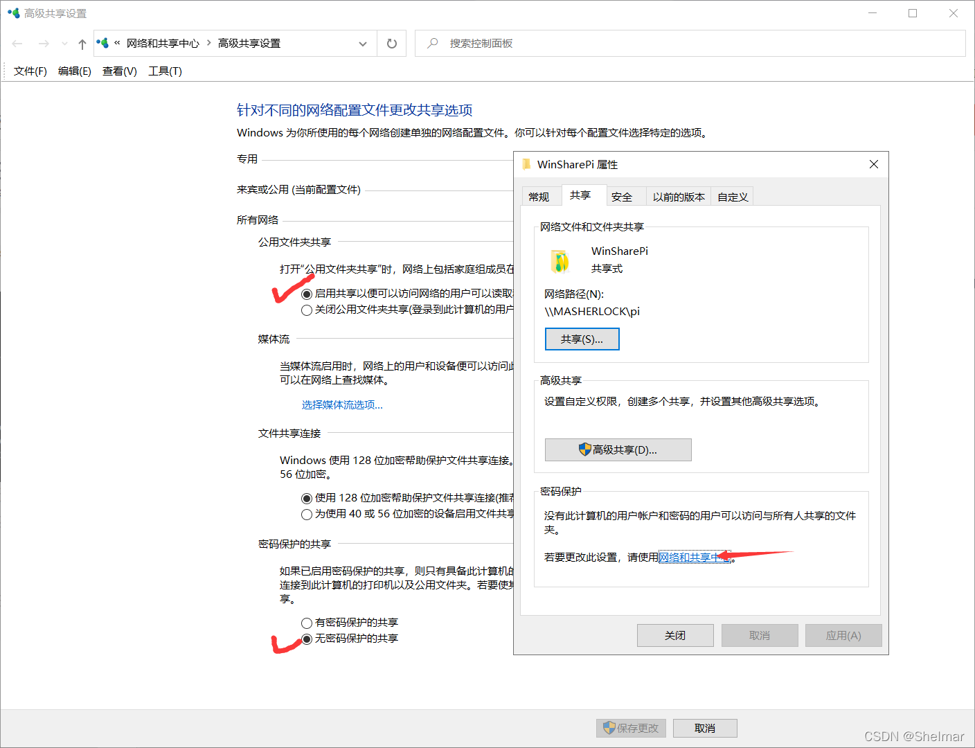Select 40 或 56 位加密 radio option

pos(307,514)
